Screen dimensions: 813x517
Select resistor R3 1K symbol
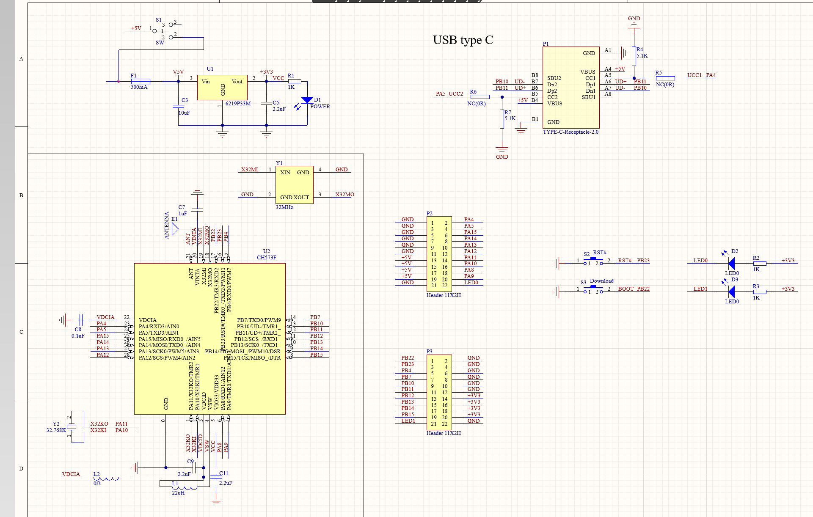[760, 291]
